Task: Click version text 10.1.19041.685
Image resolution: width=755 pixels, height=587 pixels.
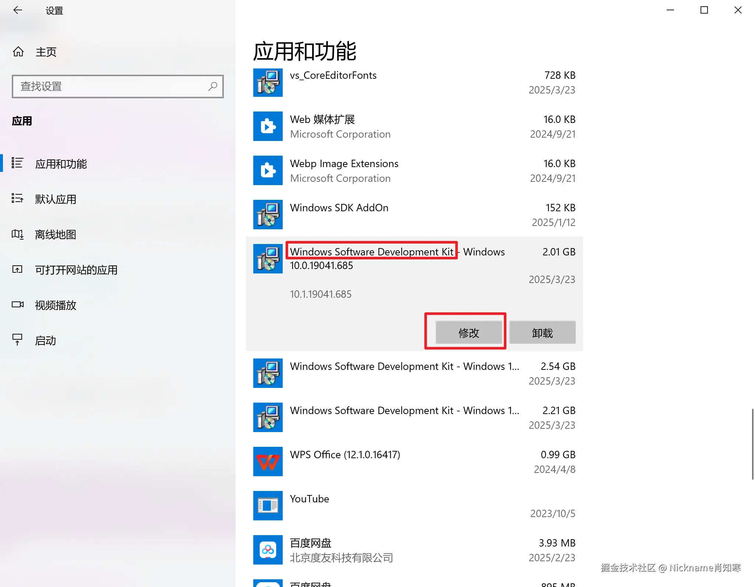Action: pos(321,294)
